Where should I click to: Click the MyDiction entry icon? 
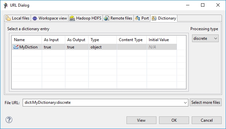click(x=16, y=47)
